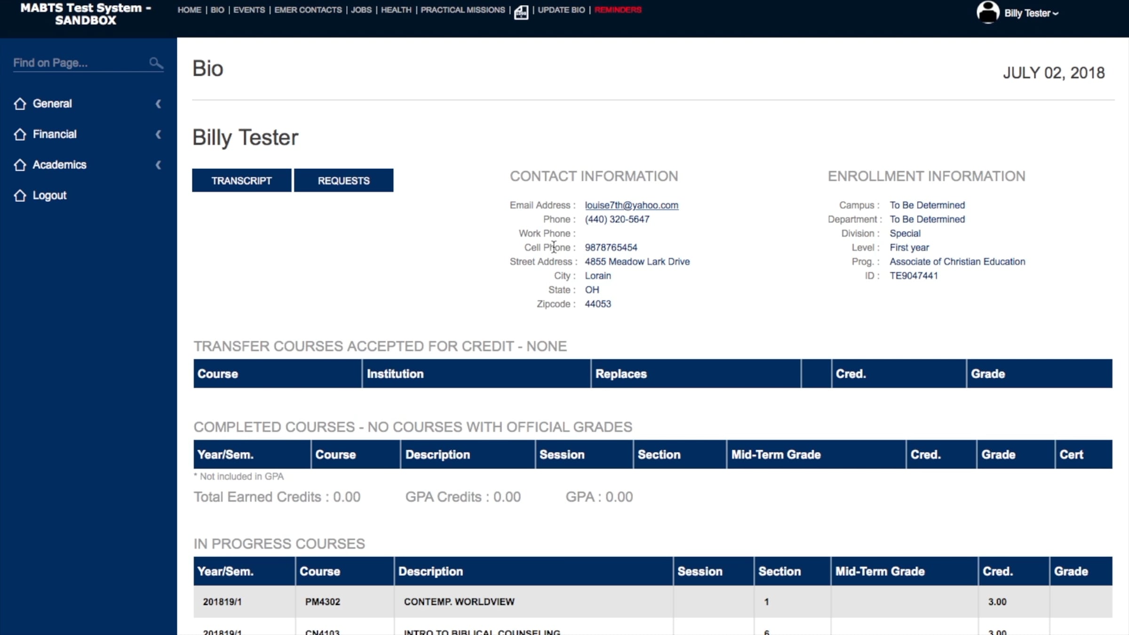Viewport: 1129px width, 635px height.
Task: Click the home icon beside Financial
Action: pos(20,134)
